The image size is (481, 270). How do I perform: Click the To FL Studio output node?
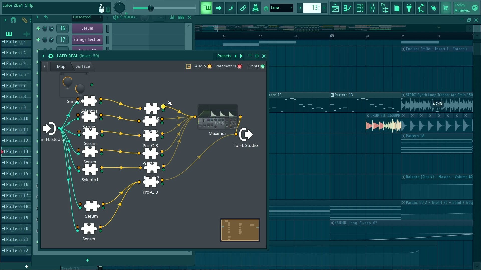pos(246,134)
